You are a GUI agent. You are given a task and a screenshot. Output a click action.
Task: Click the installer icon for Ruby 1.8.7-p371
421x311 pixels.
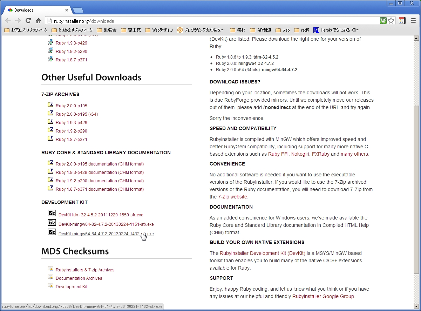click(x=50, y=59)
